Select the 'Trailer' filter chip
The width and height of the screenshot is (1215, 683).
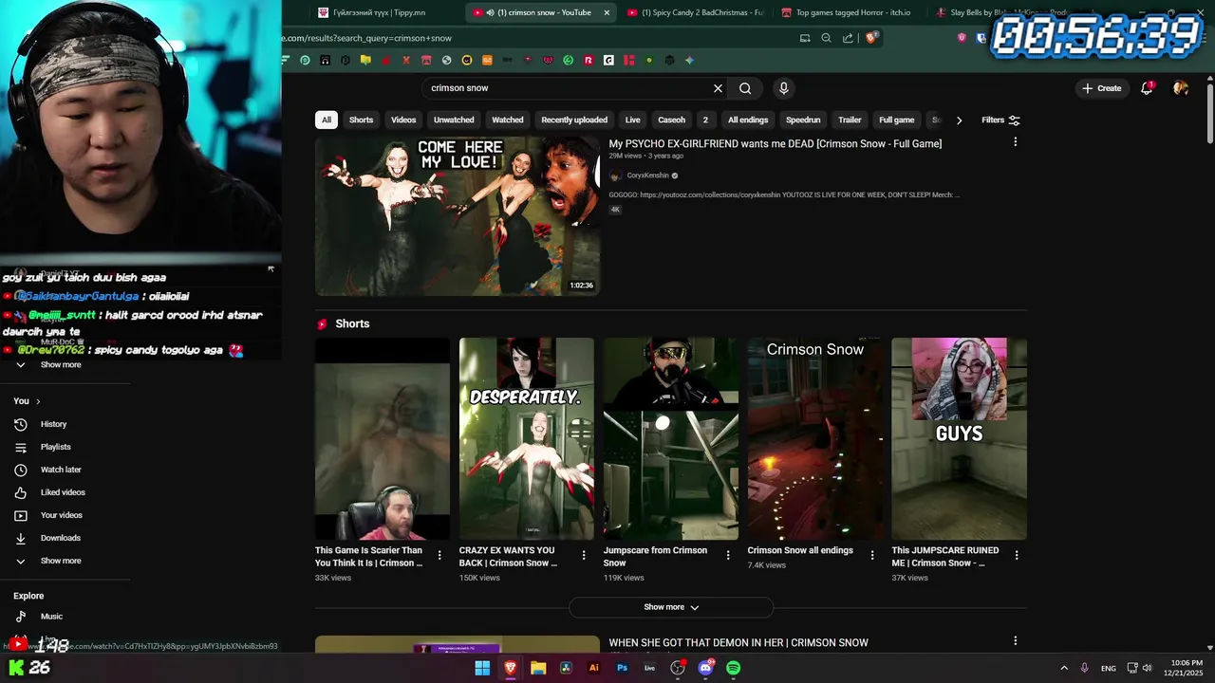[850, 120]
